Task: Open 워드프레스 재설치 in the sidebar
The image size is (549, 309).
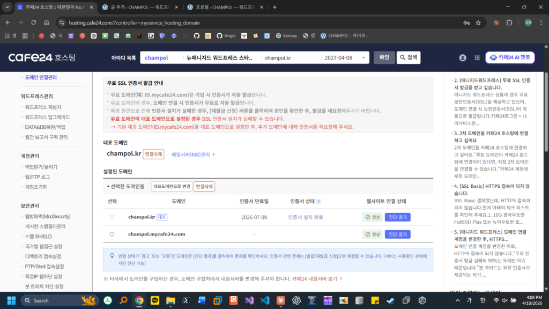Action: 43,107
